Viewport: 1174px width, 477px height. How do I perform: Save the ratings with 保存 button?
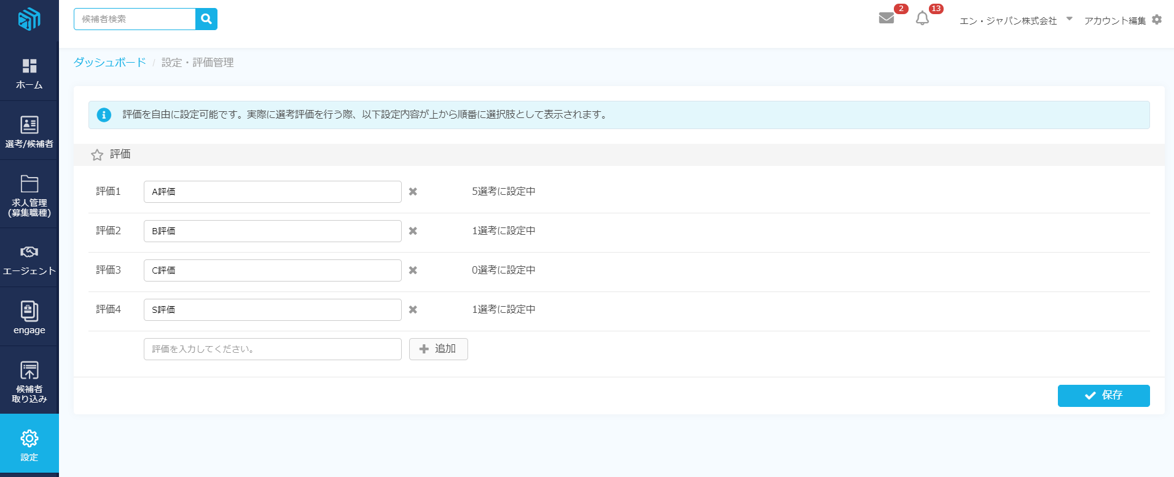(x=1103, y=396)
